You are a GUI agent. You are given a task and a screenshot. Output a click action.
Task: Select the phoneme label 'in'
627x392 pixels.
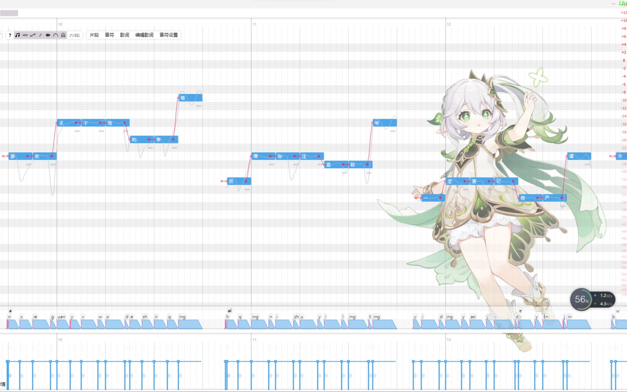(x=570, y=316)
